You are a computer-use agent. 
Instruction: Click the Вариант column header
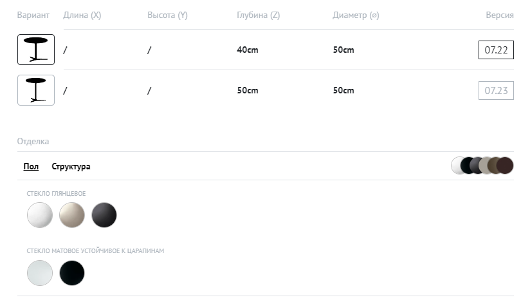[x=33, y=15]
